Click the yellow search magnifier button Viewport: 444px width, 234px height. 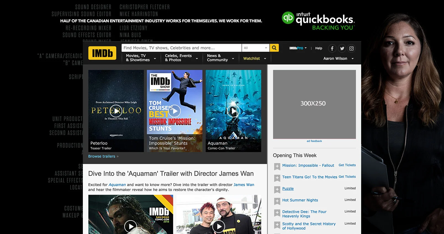[274, 48]
